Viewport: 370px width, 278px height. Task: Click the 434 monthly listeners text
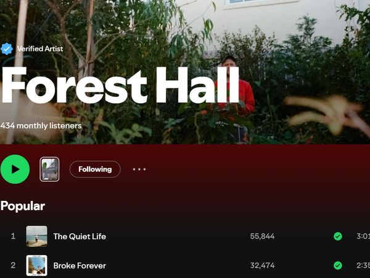[x=41, y=126]
